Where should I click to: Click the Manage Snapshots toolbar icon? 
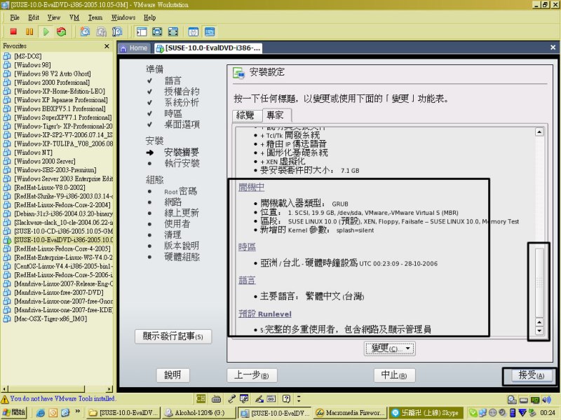point(117,31)
